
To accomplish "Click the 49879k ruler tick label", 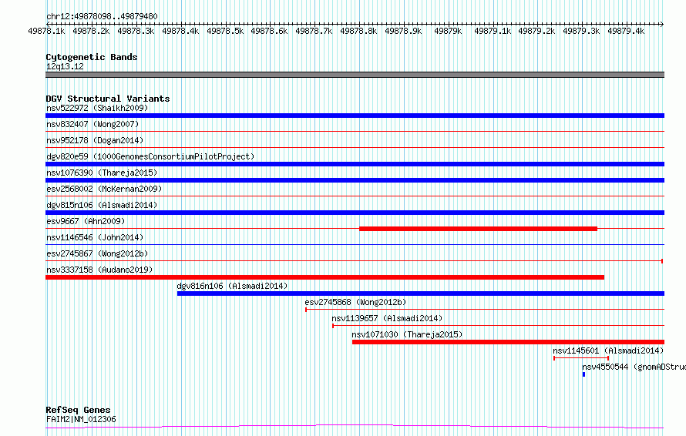I will pos(448,31).
